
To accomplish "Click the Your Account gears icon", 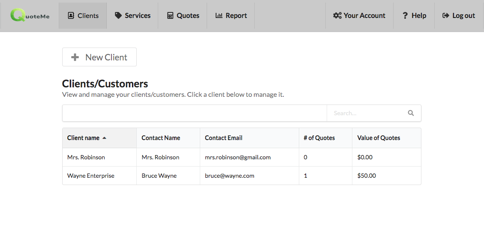I will coord(337,15).
